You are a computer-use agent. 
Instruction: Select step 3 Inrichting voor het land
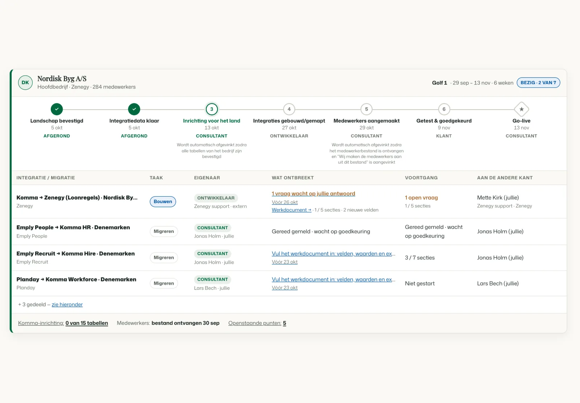212,109
